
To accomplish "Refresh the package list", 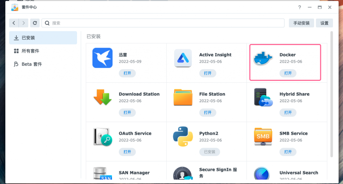I will click(35, 23).
